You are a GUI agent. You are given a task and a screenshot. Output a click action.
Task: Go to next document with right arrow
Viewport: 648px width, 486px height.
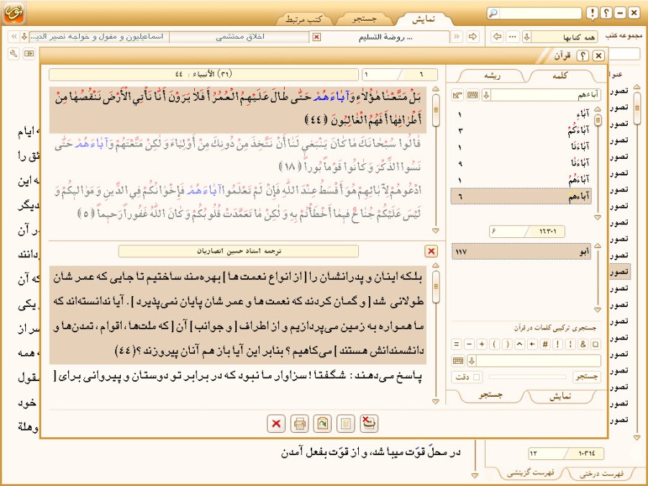473,37
